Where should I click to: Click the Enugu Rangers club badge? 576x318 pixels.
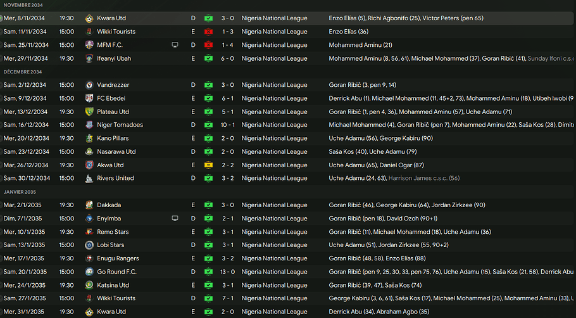(x=89, y=258)
